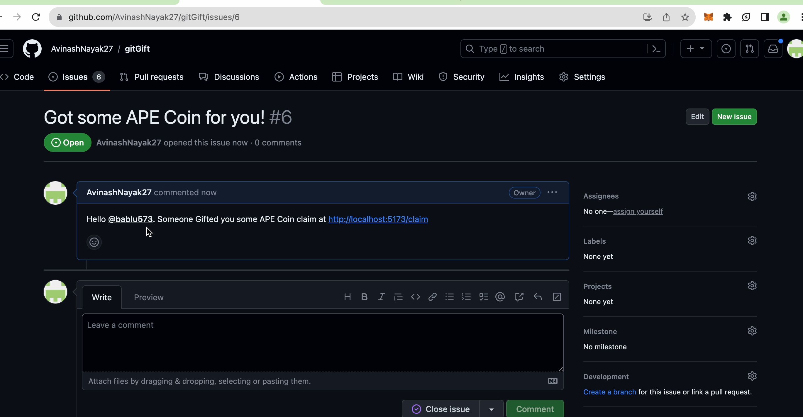The image size is (803, 417).
Task: Open the comment's three-dot options menu
Action: pos(552,192)
